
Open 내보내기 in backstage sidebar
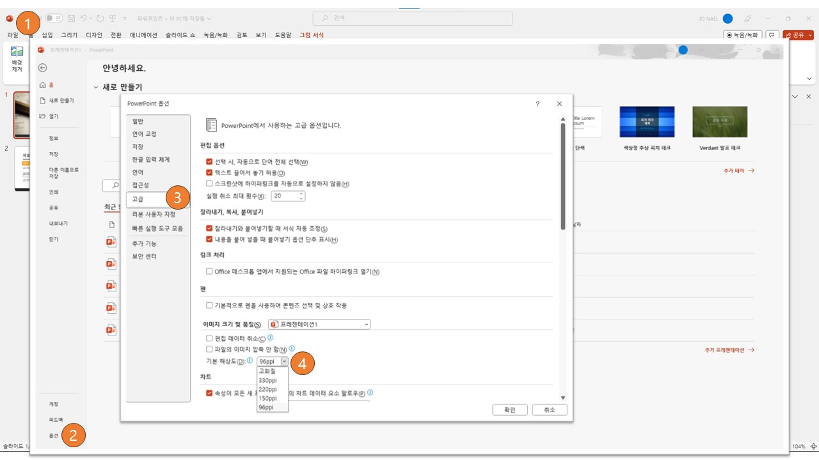pos(58,224)
